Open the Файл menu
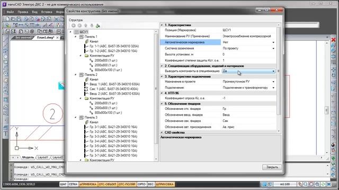This screenshot has width=339, height=190. pos(10,12)
